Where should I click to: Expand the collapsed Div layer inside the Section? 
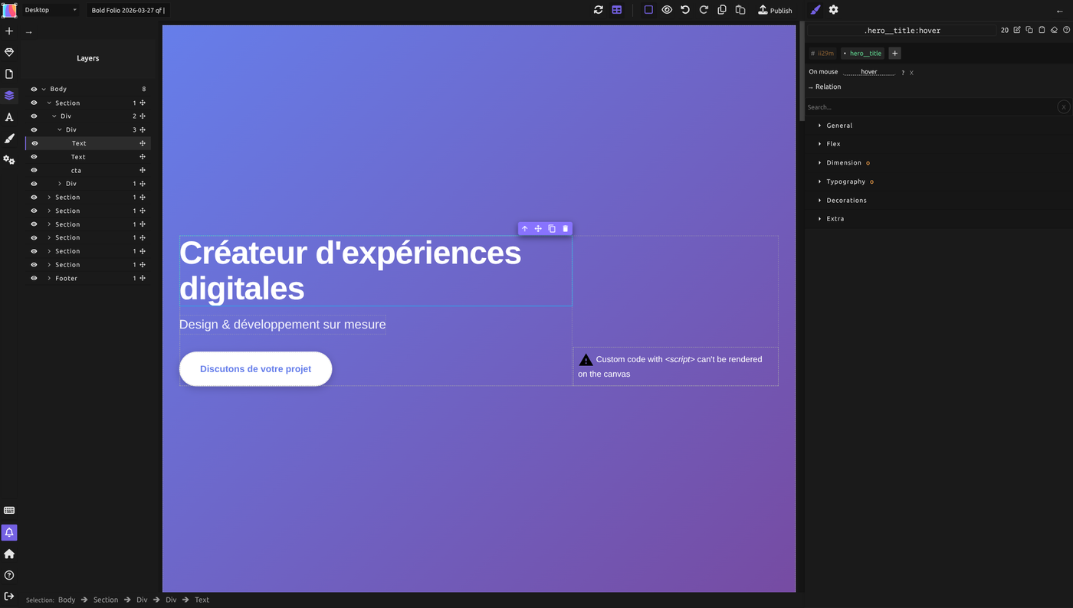pos(59,183)
